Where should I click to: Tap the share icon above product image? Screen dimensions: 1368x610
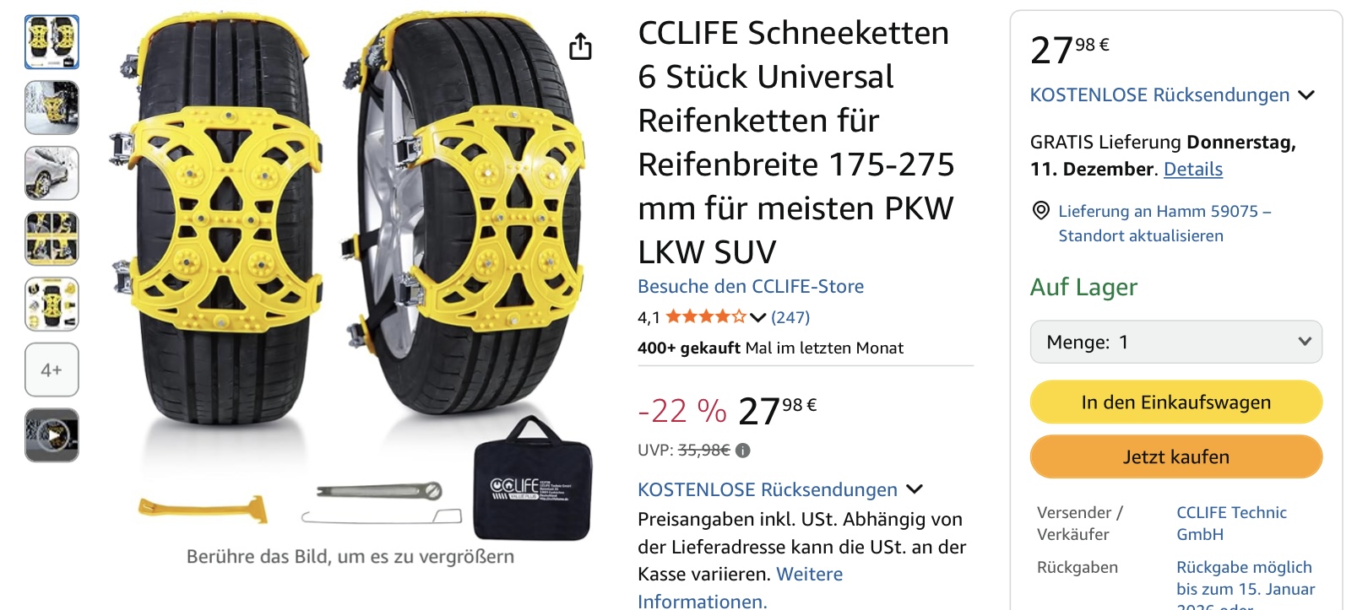[580, 46]
